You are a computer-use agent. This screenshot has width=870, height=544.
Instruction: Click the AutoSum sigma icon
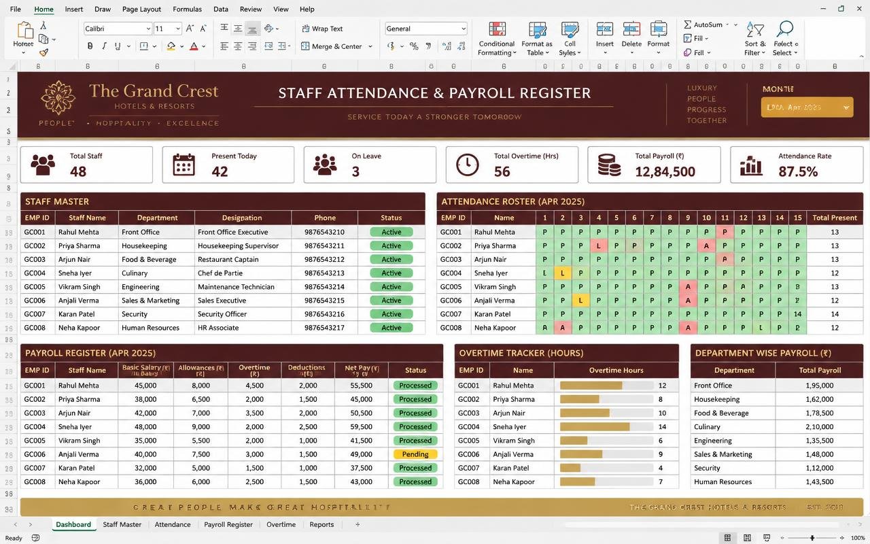point(688,24)
